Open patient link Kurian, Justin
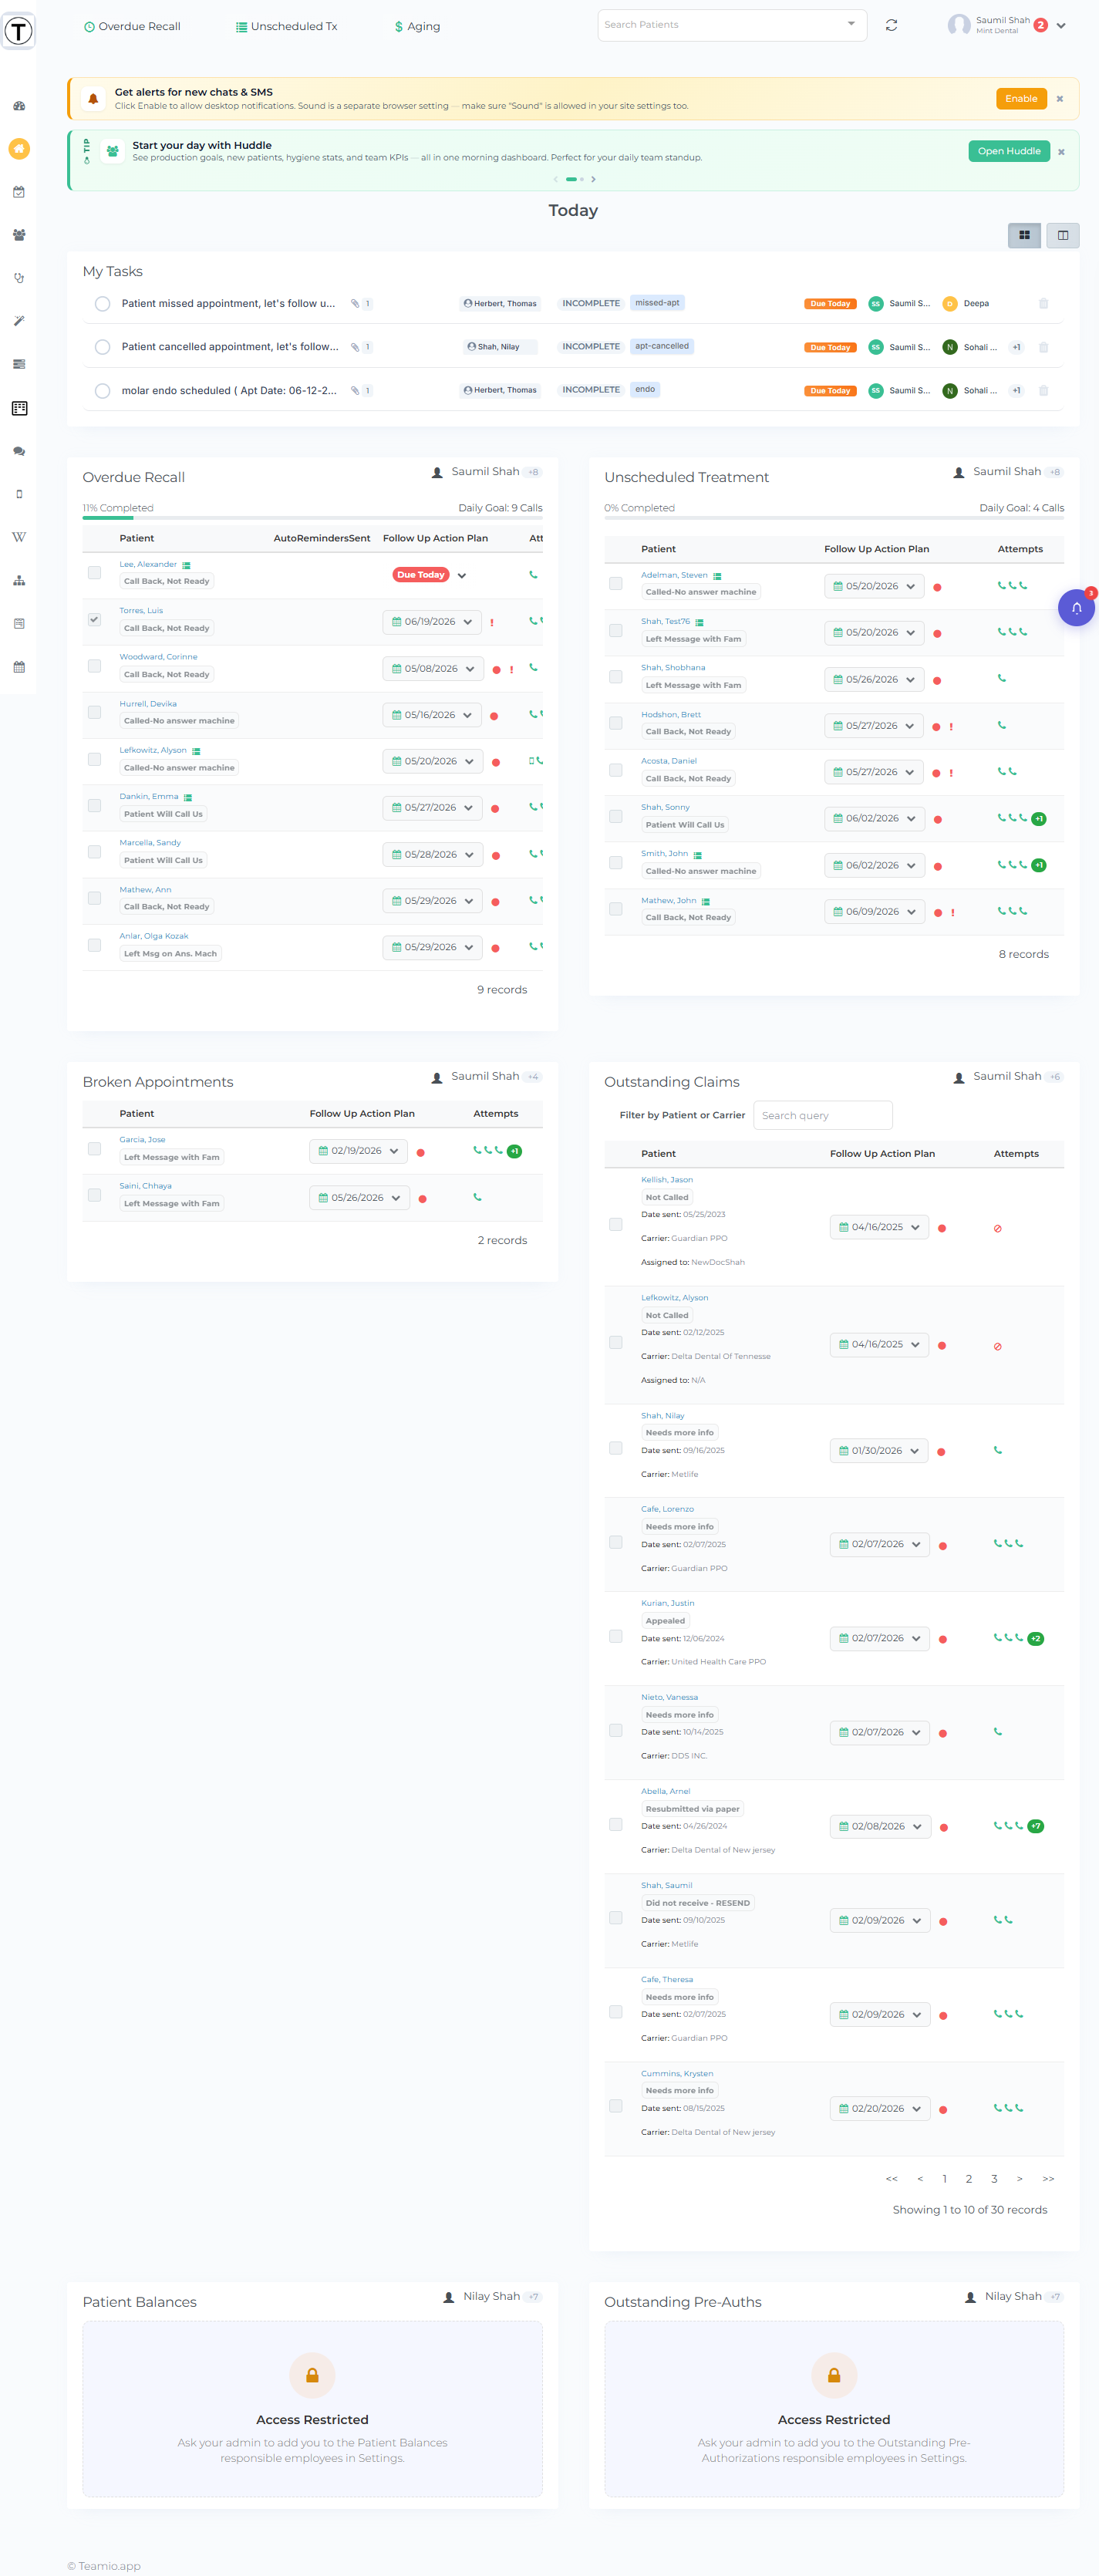1099x2576 pixels. point(668,1603)
